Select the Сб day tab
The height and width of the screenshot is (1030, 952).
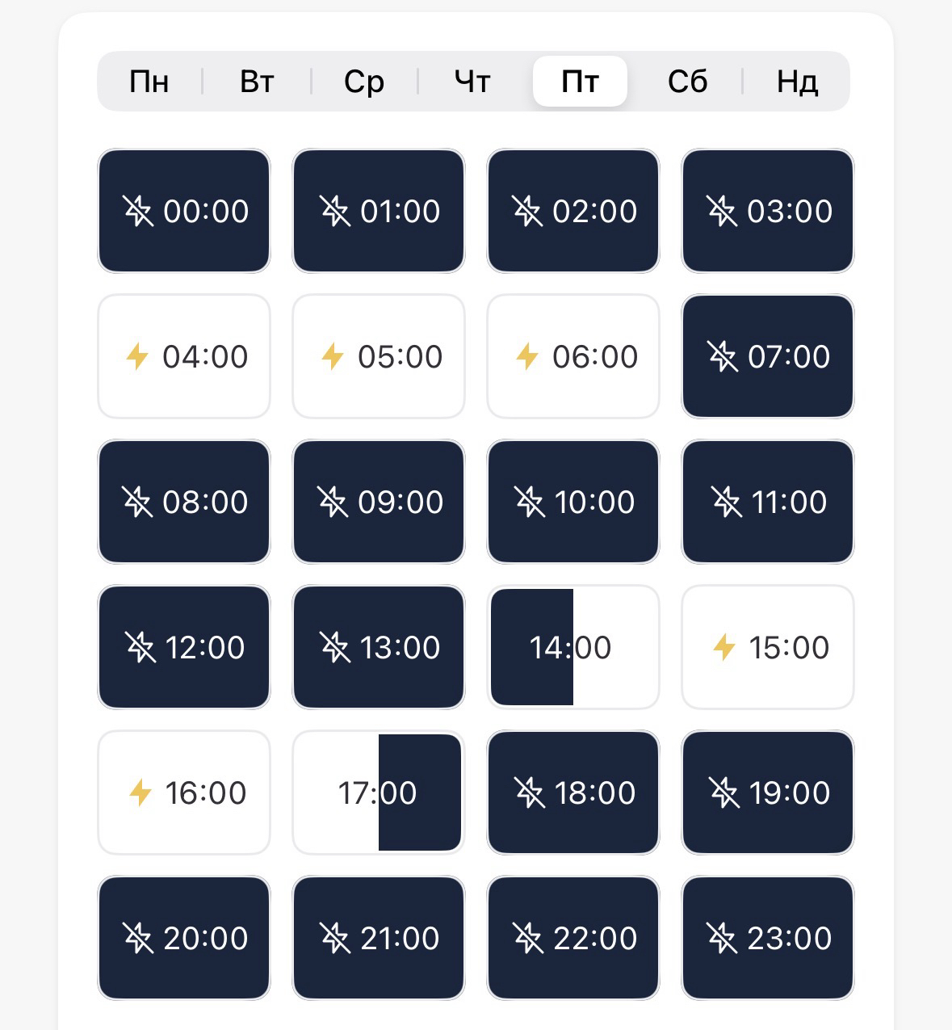687,82
